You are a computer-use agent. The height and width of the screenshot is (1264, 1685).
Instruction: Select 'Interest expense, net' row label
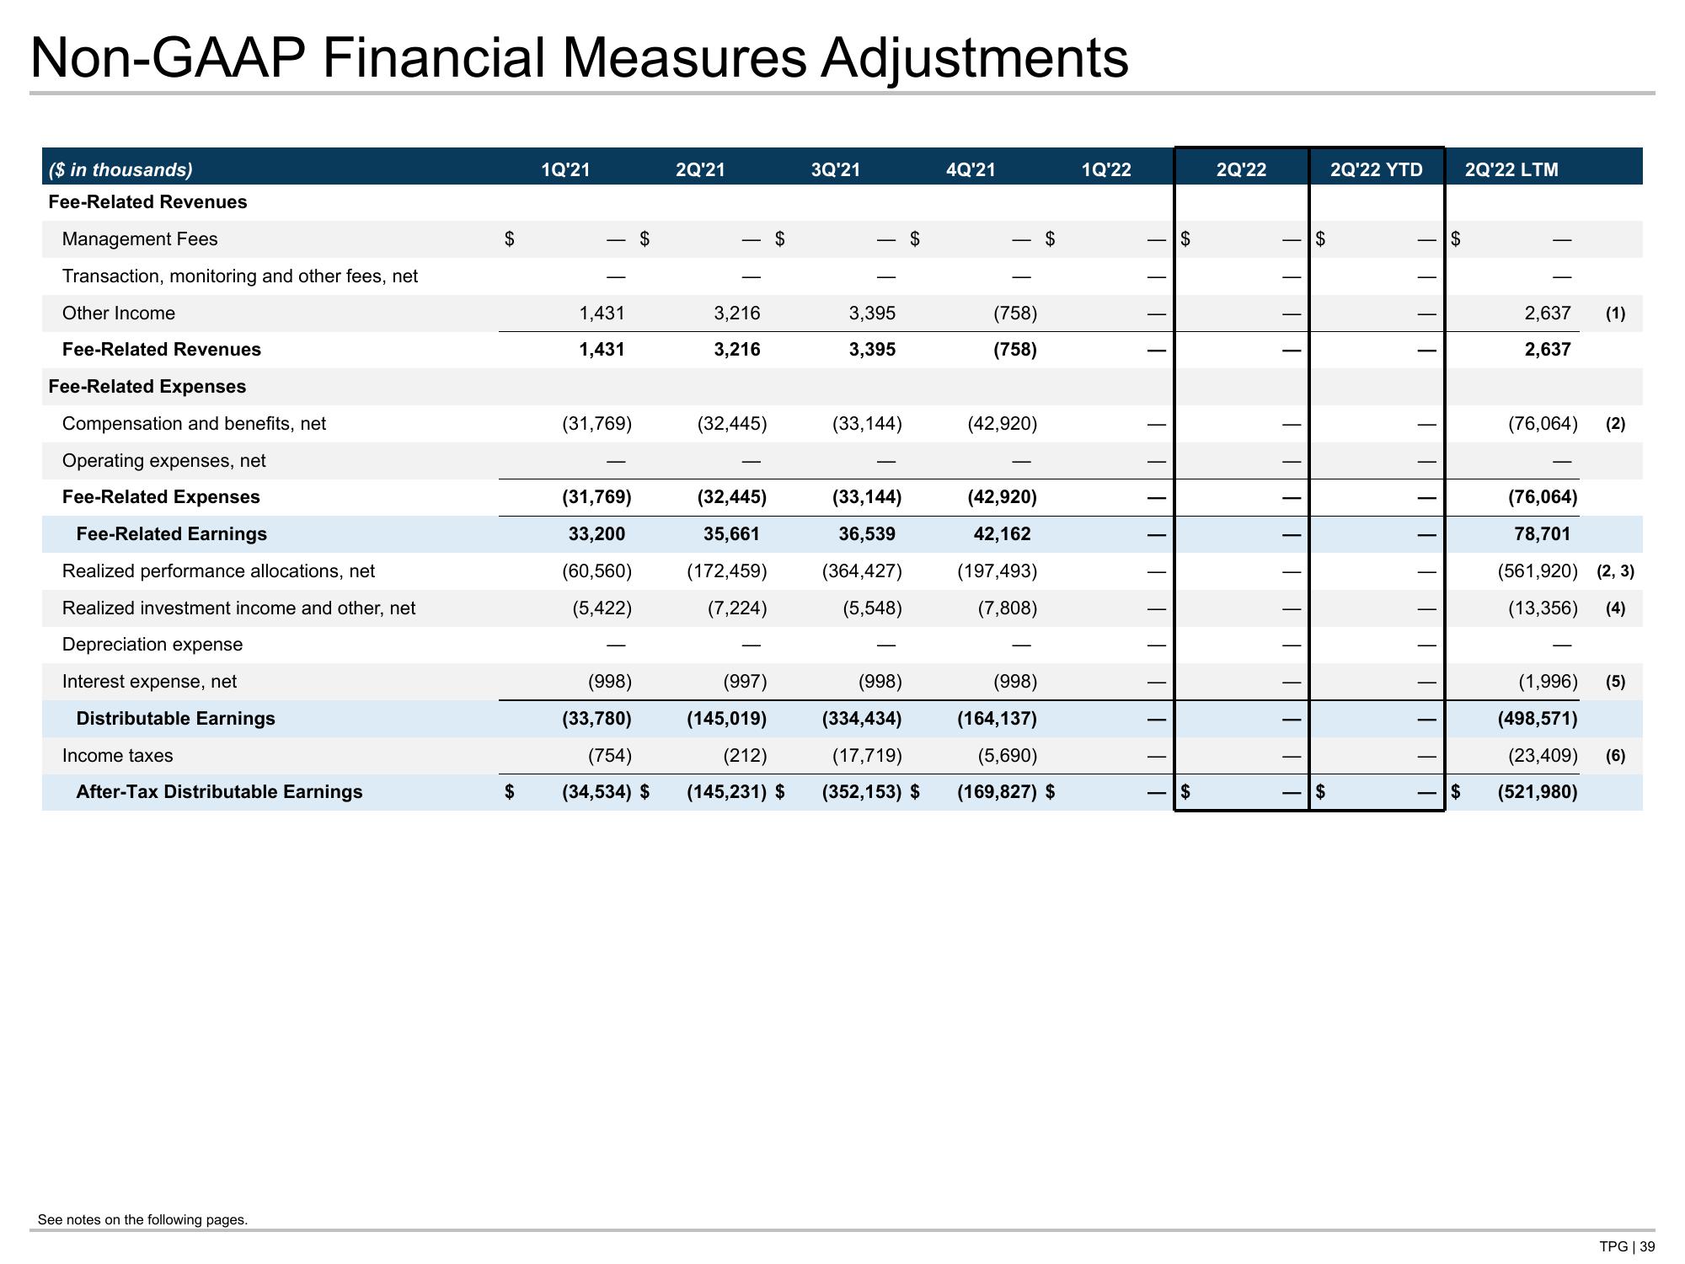[149, 682]
